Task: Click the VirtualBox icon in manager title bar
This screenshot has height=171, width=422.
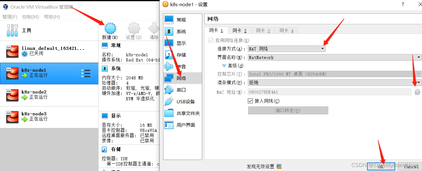Action: (5, 6)
